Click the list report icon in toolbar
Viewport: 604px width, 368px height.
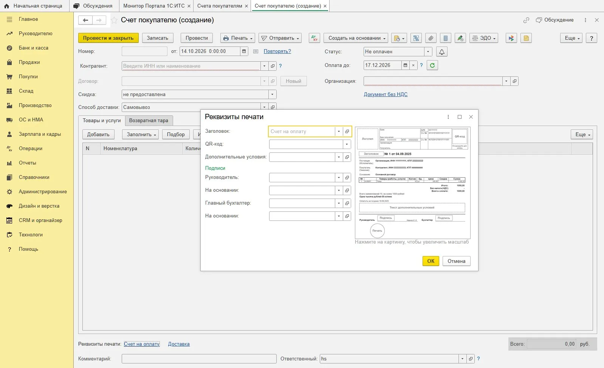point(446,38)
